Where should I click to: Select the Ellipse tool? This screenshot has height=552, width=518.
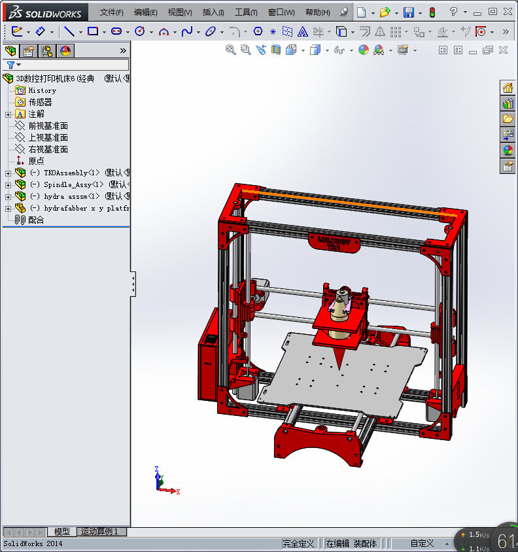click(211, 31)
